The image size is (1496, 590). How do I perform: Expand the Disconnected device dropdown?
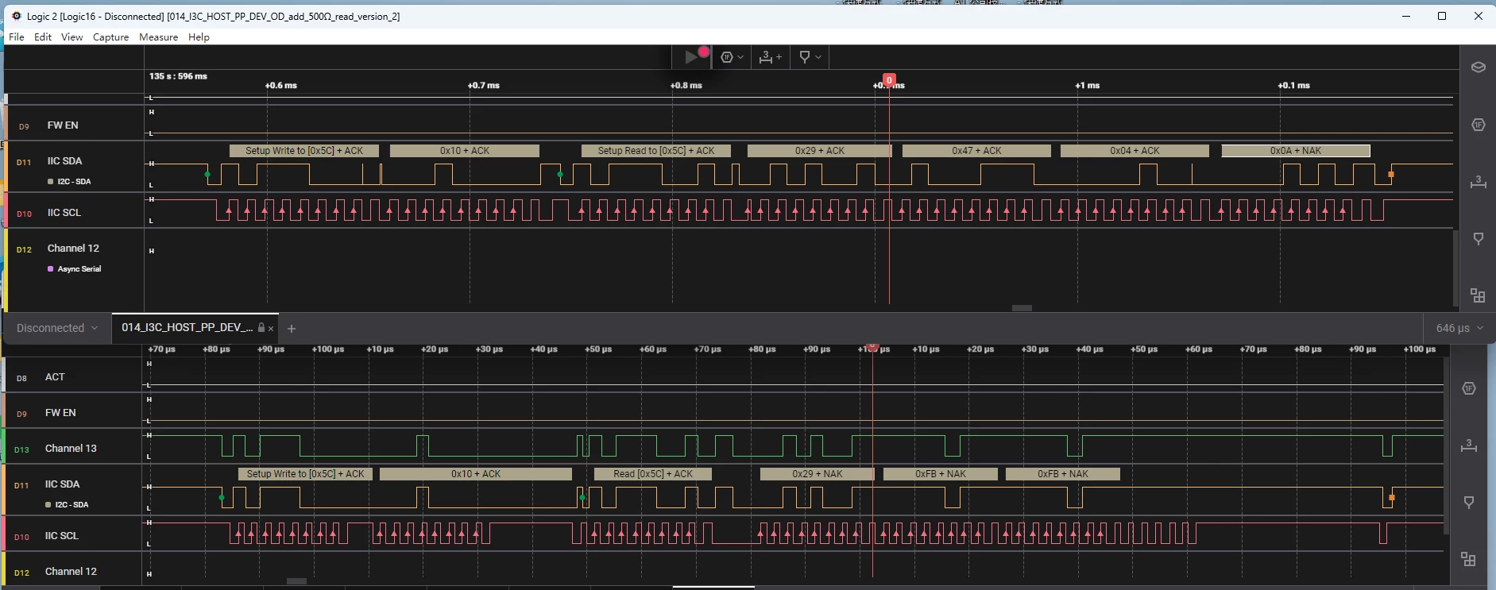coord(57,328)
